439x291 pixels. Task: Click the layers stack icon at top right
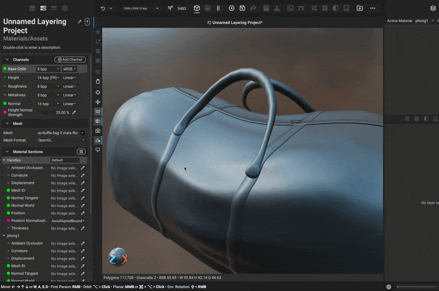point(433,8)
